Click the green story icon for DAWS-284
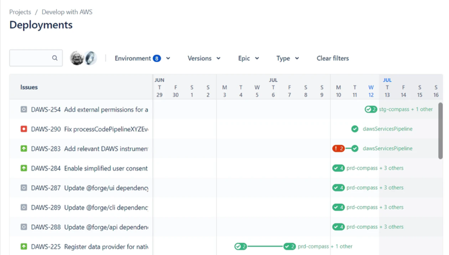 [x=24, y=168]
